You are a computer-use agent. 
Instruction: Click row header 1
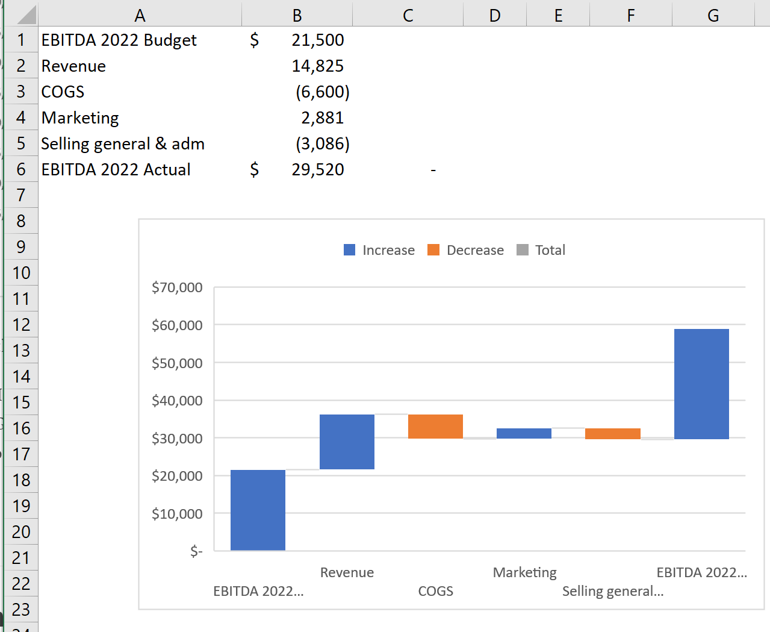coord(20,40)
